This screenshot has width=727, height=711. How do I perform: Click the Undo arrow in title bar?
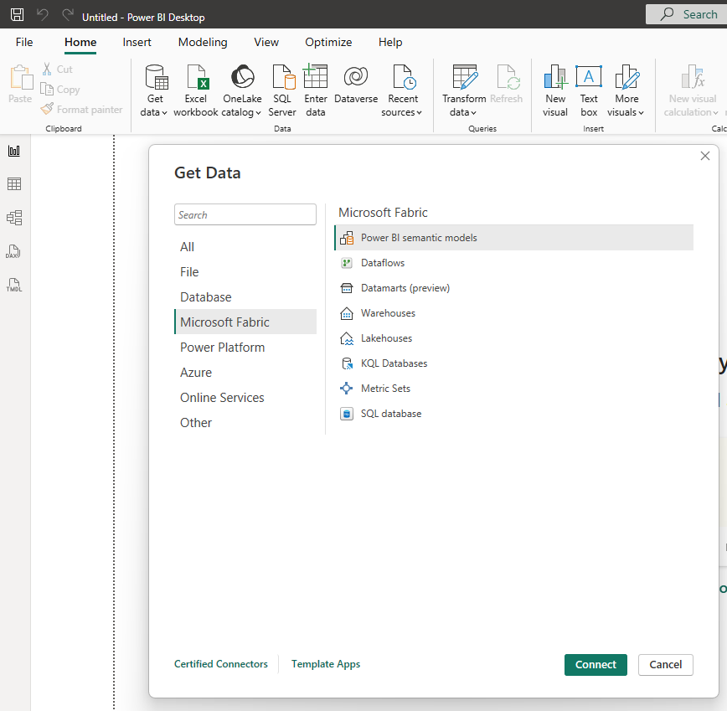point(43,15)
